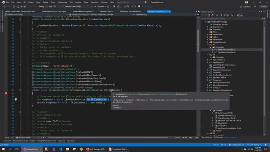
Task: Select Program.cs in Solution Explorer
Action: point(217,80)
